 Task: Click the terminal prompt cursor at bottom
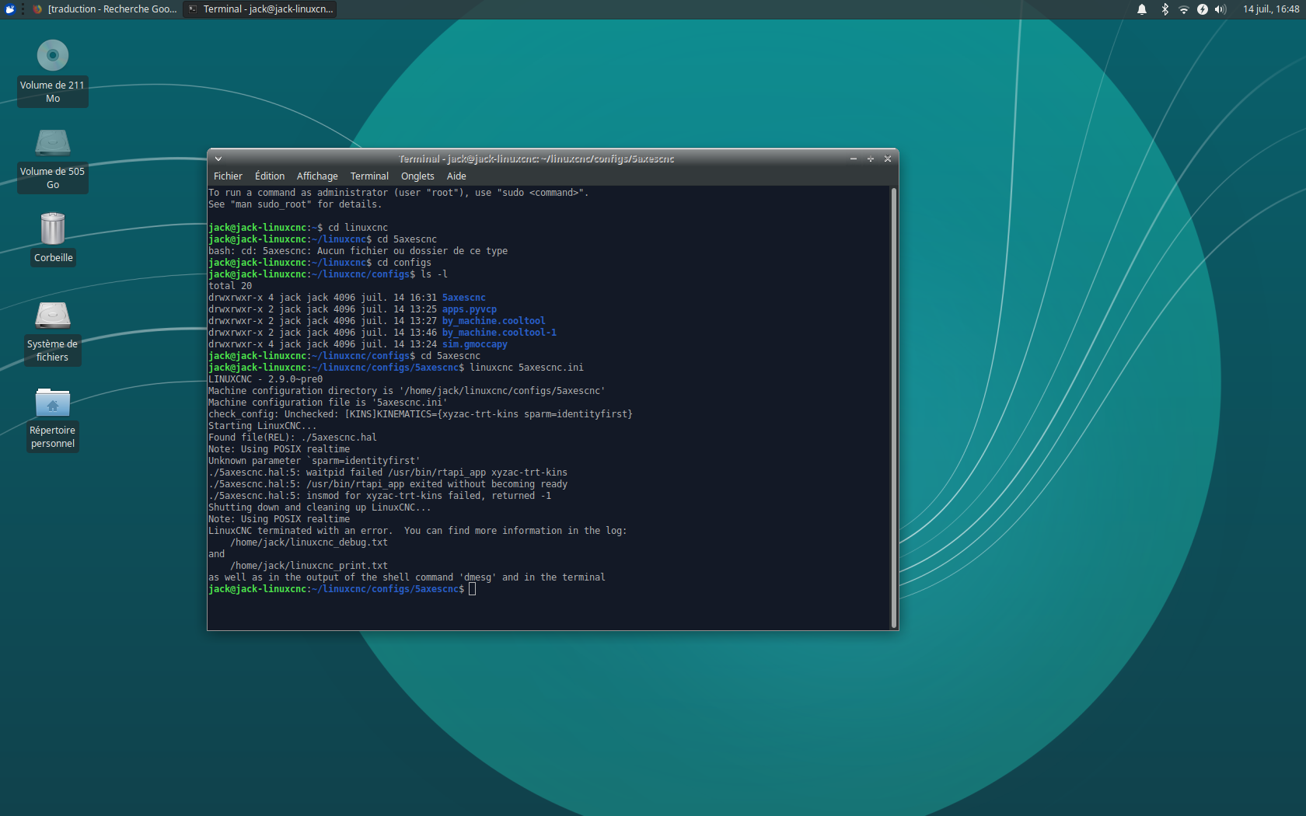(x=472, y=589)
